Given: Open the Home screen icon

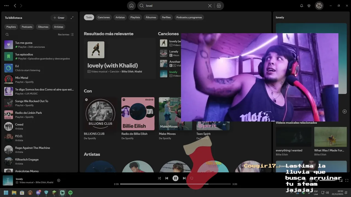Looking at the screenshot, I should click(131, 5).
